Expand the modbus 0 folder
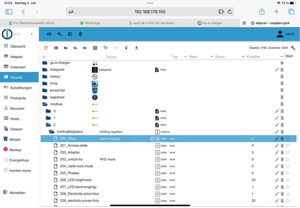This screenshot has height=208, width=300. click(48, 111)
